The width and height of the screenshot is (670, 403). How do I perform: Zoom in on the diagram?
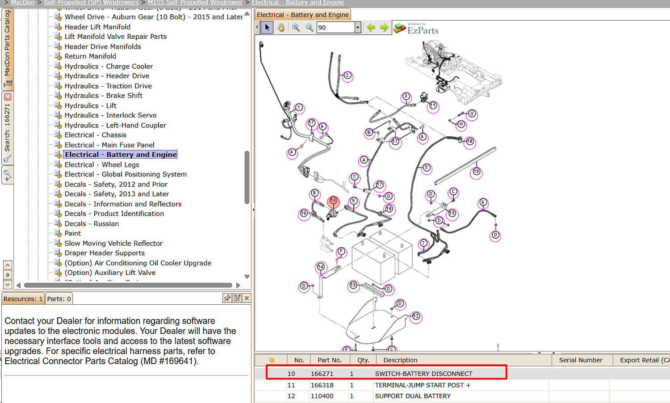click(x=296, y=27)
